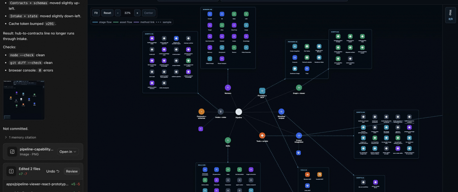Zoom out with the minus button

pos(118,13)
